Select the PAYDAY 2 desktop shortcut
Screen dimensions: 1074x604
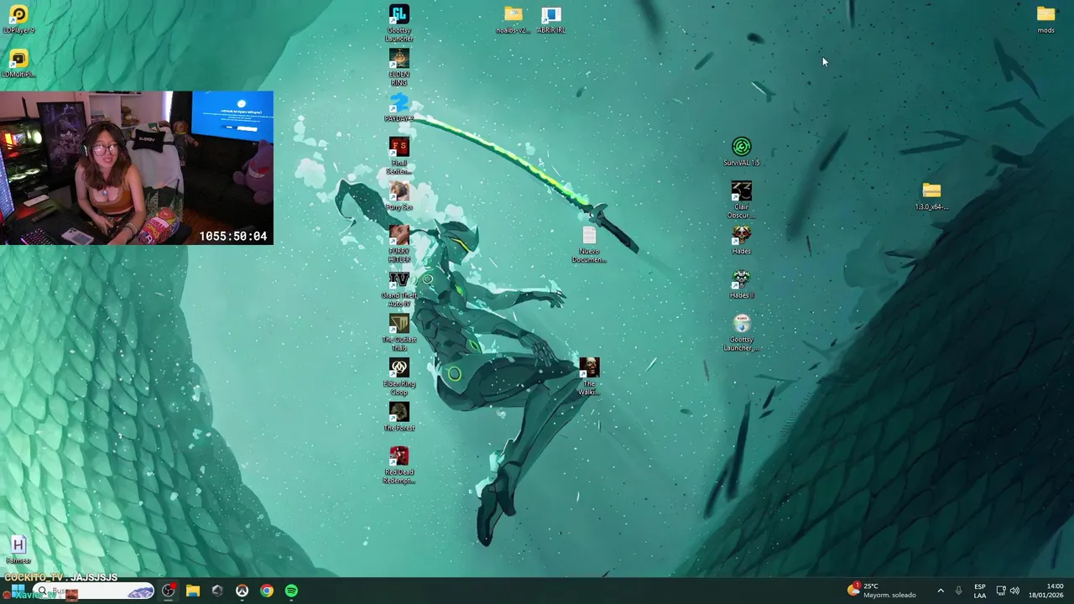pyautogui.click(x=399, y=109)
